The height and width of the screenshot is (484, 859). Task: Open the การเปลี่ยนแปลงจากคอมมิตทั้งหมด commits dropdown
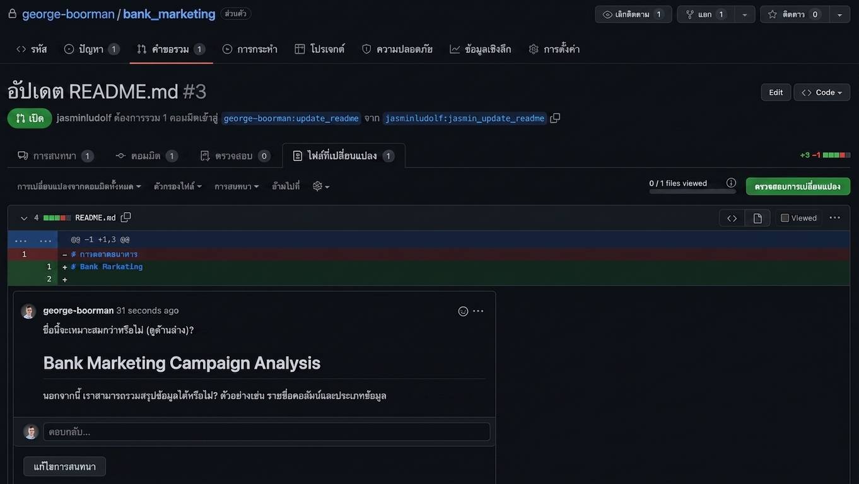pyautogui.click(x=79, y=187)
